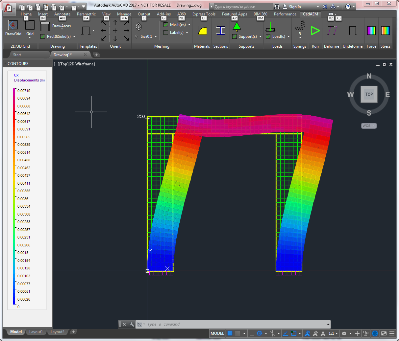Switch to the Parametric ribbon tab
399x341 pixels.
(x=86, y=14)
